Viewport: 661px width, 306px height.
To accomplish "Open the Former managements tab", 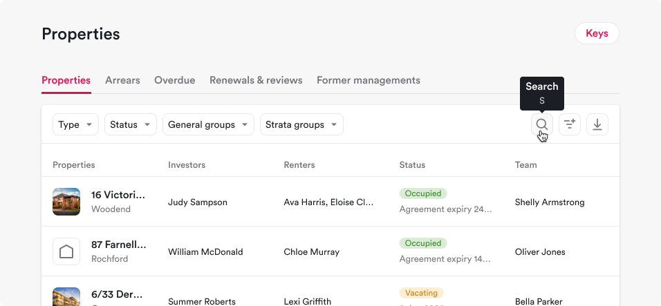I will pos(369,80).
